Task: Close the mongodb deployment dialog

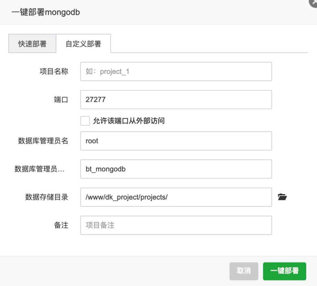Action: pyautogui.click(x=313, y=3)
